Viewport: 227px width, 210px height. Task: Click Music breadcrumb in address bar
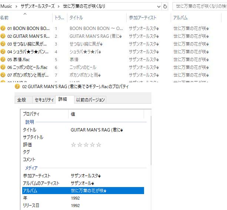[x=6, y=6]
